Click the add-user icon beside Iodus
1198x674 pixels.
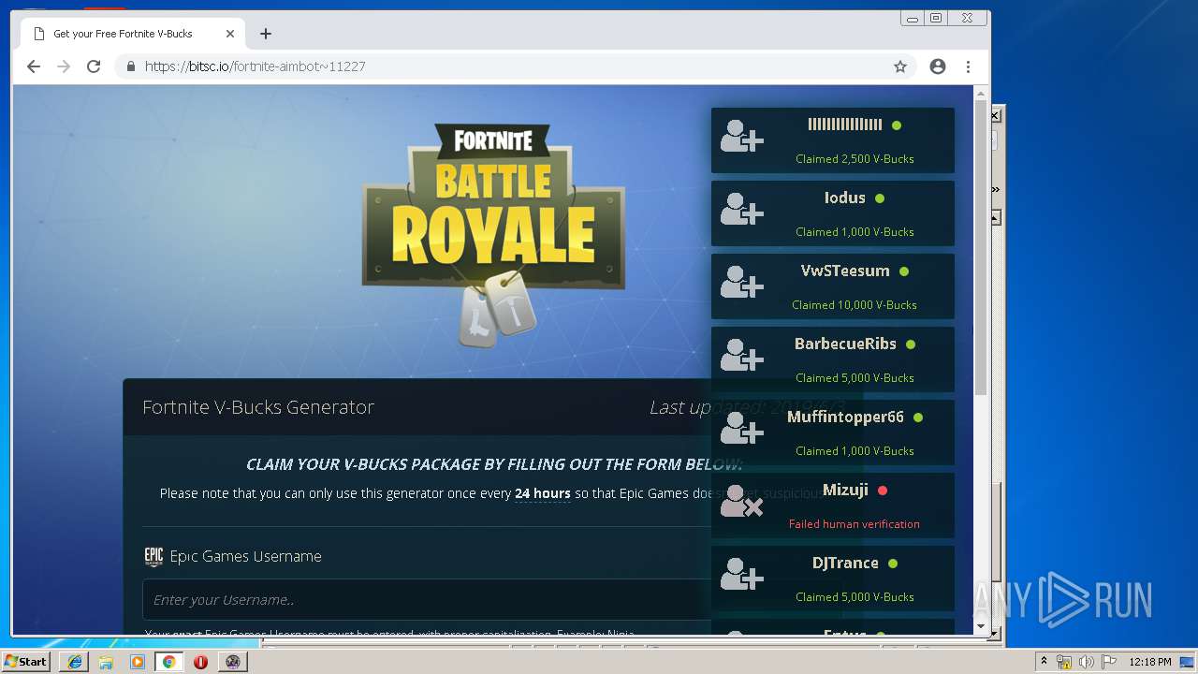(742, 212)
